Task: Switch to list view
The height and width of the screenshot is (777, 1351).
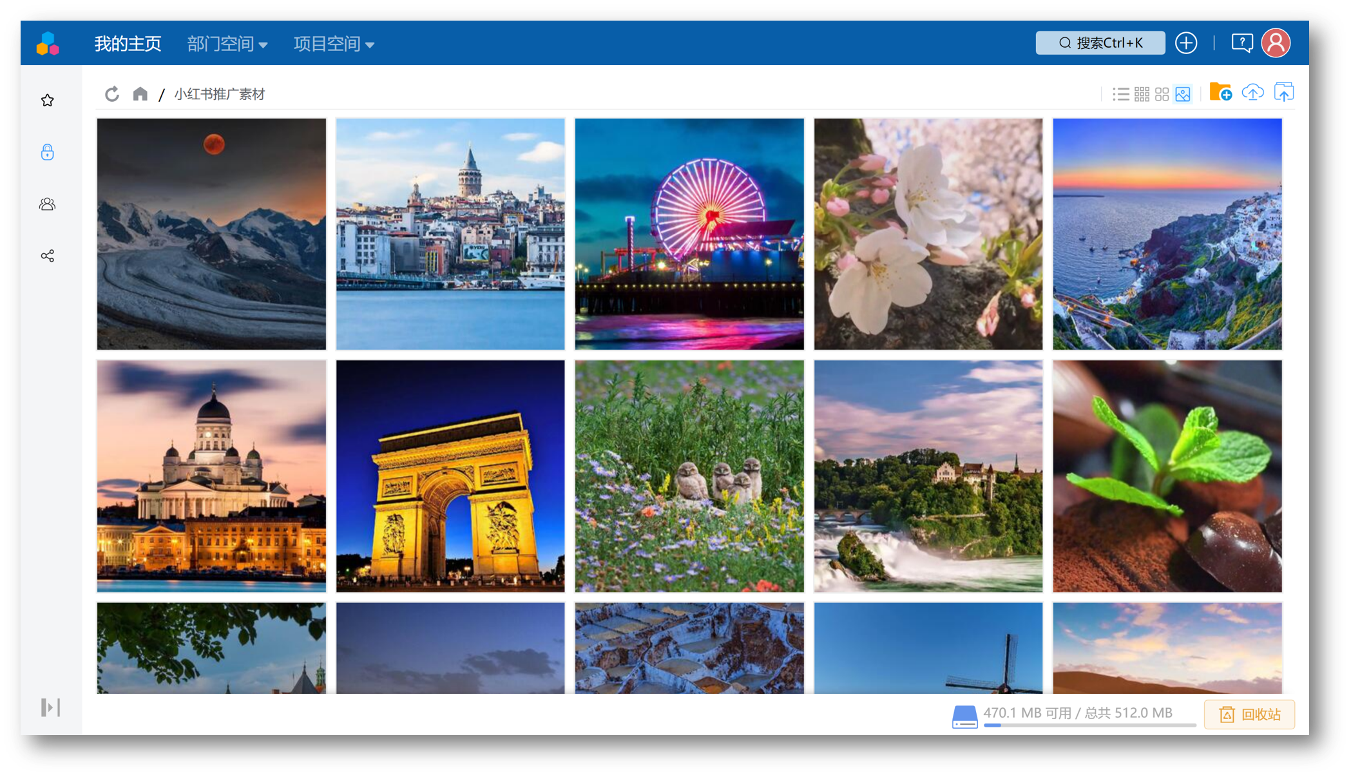Action: point(1120,94)
